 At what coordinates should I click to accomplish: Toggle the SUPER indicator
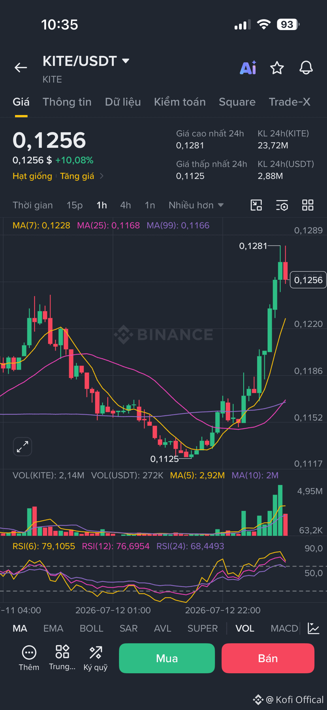point(203,628)
